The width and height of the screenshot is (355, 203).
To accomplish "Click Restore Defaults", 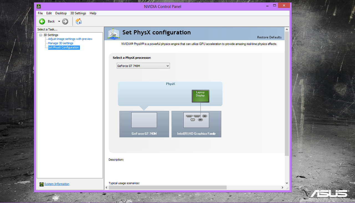I will (269, 37).
